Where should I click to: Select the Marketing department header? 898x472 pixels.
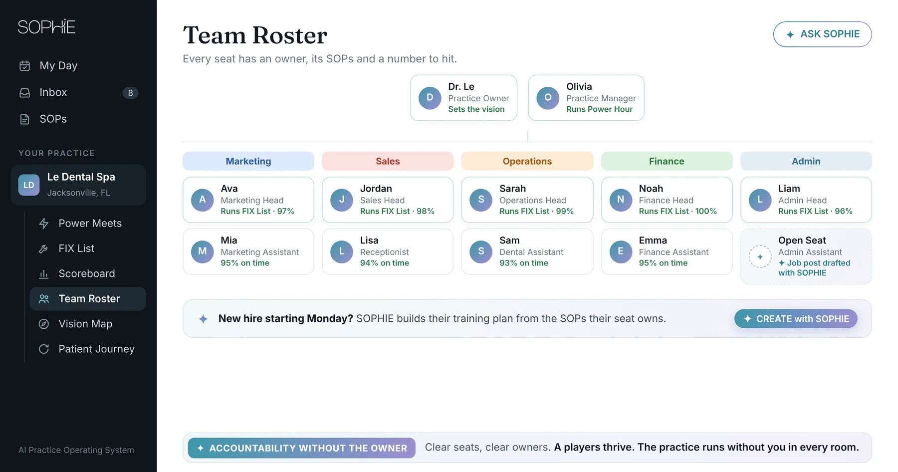[248, 161]
